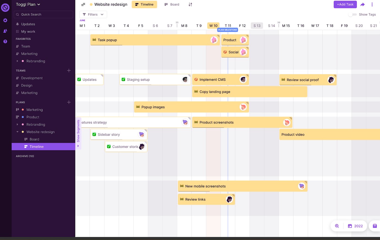Screen dimensions: 380x240
Task: Expand Rebranding in Favorites
Action: pos(17,61)
